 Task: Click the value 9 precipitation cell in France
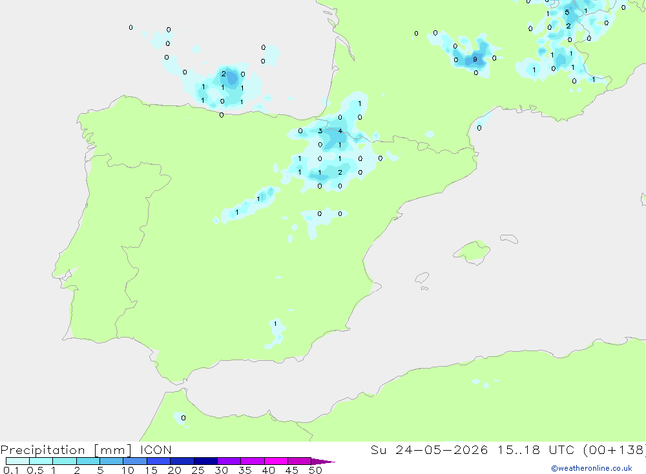[475, 59]
